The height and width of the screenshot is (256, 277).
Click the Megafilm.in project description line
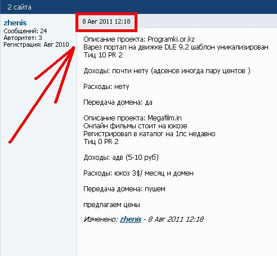(132, 118)
